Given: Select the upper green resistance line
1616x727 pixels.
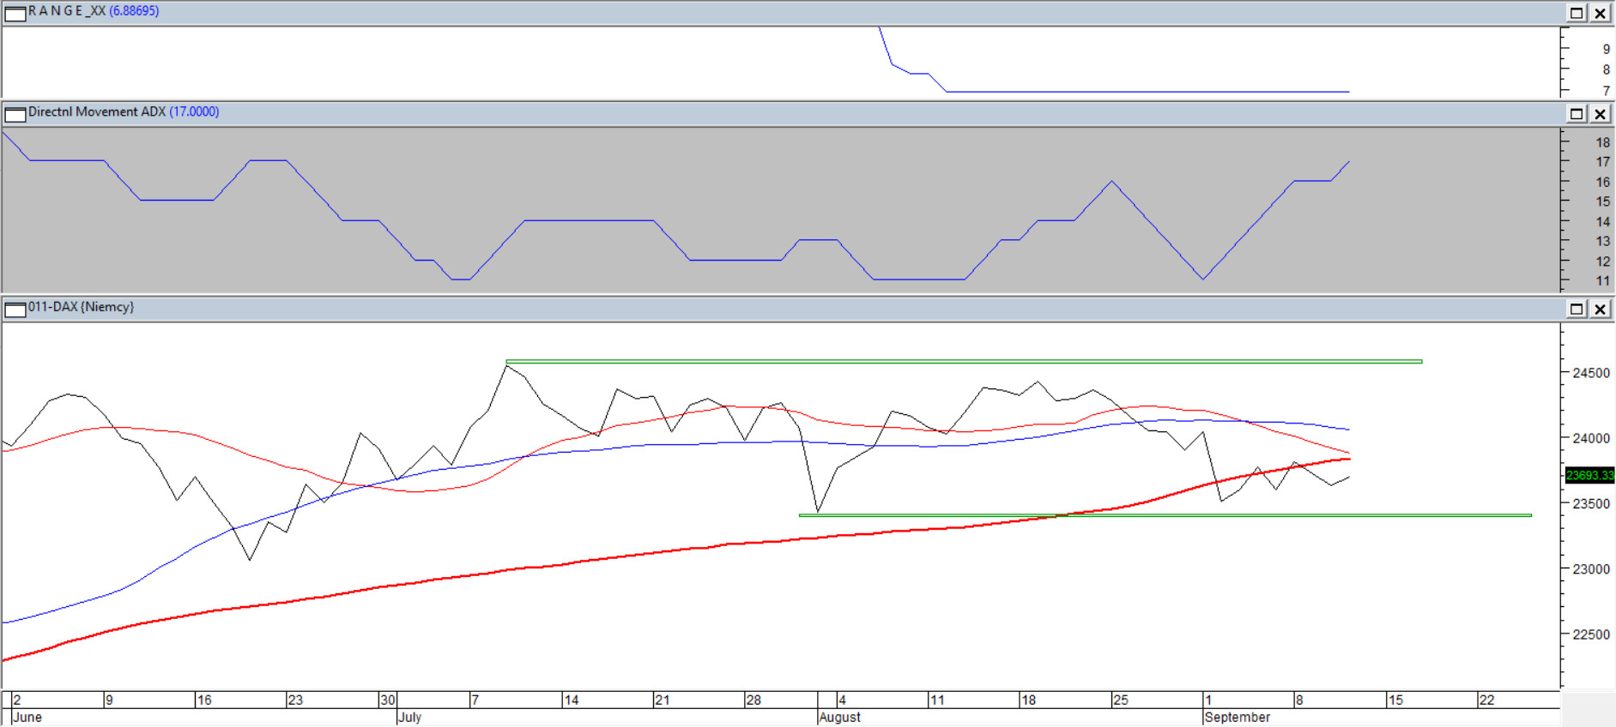Looking at the screenshot, I should [944, 362].
